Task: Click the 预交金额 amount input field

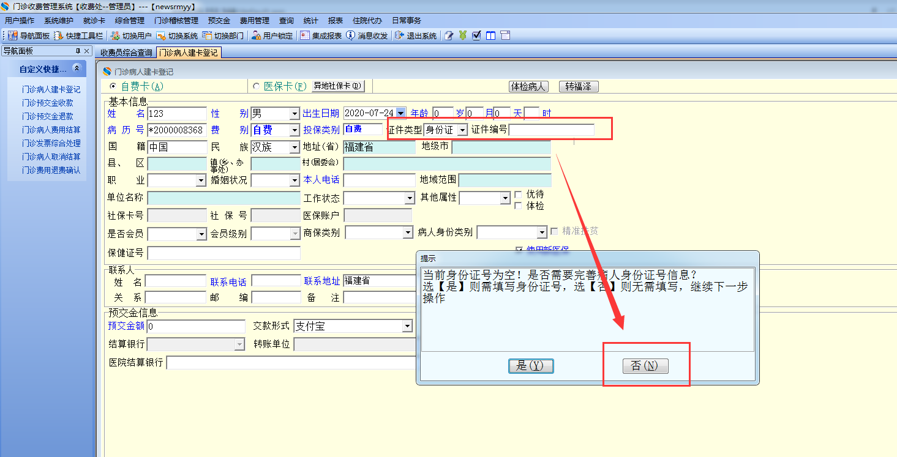Action: point(196,327)
